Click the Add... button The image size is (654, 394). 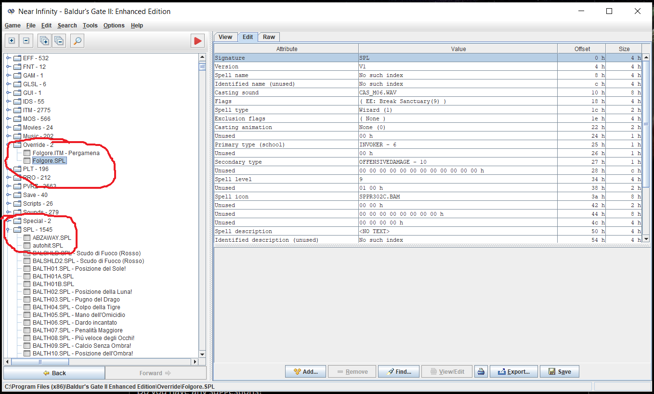pos(305,371)
